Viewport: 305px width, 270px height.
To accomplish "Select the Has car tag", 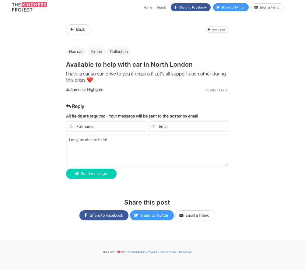I will click(x=76, y=51).
